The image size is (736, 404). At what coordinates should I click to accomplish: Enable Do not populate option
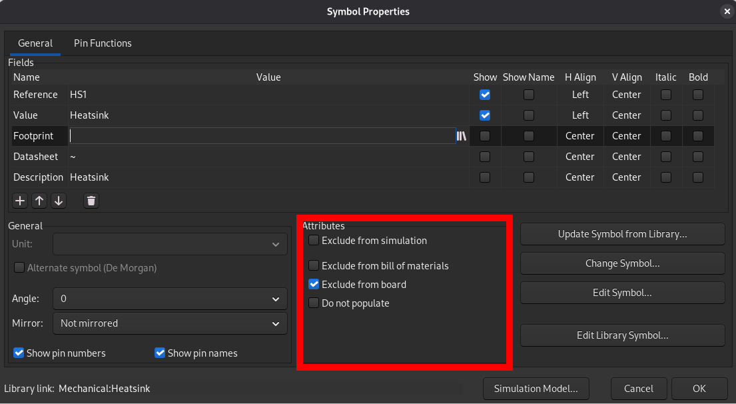coord(314,303)
